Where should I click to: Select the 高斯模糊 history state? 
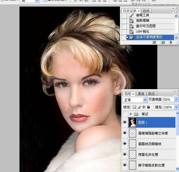click(143, 21)
